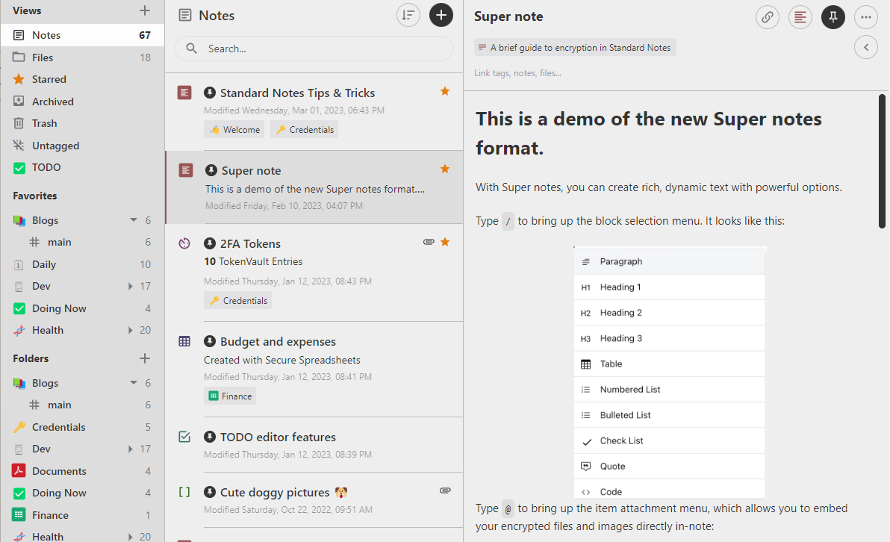The width and height of the screenshot is (890, 542).
Task: Open change note type menu
Action: coord(800,18)
